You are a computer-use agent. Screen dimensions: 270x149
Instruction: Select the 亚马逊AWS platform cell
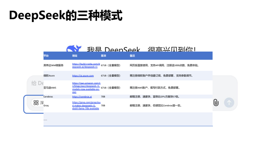pyautogui.click(x=50, y=87)
